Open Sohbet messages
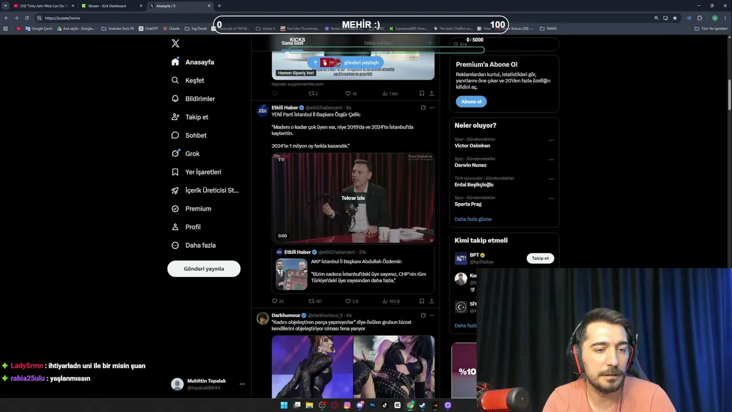This screenshot has height=412, width=732. (189, 135)
